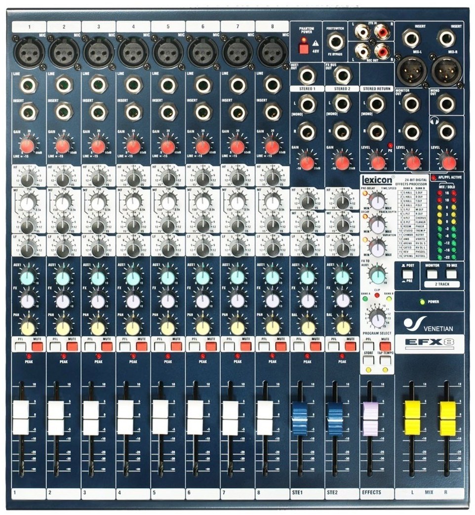The image size is (475, 515).
Task: Select the Stereo Return left (mono) jack
Action: 377,104
